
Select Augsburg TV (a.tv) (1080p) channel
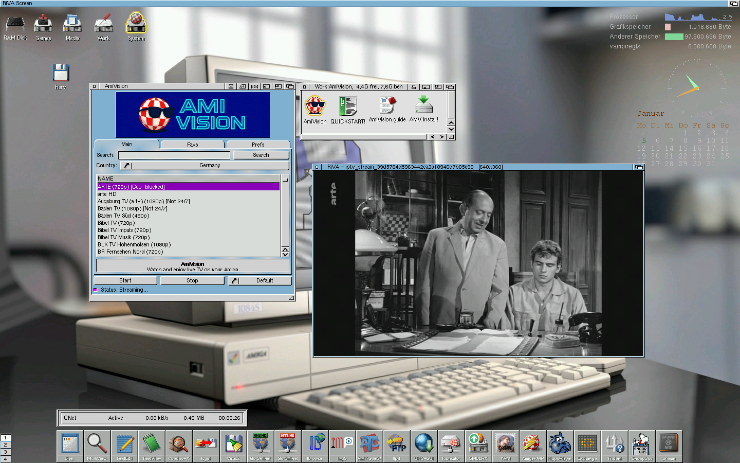188,201
